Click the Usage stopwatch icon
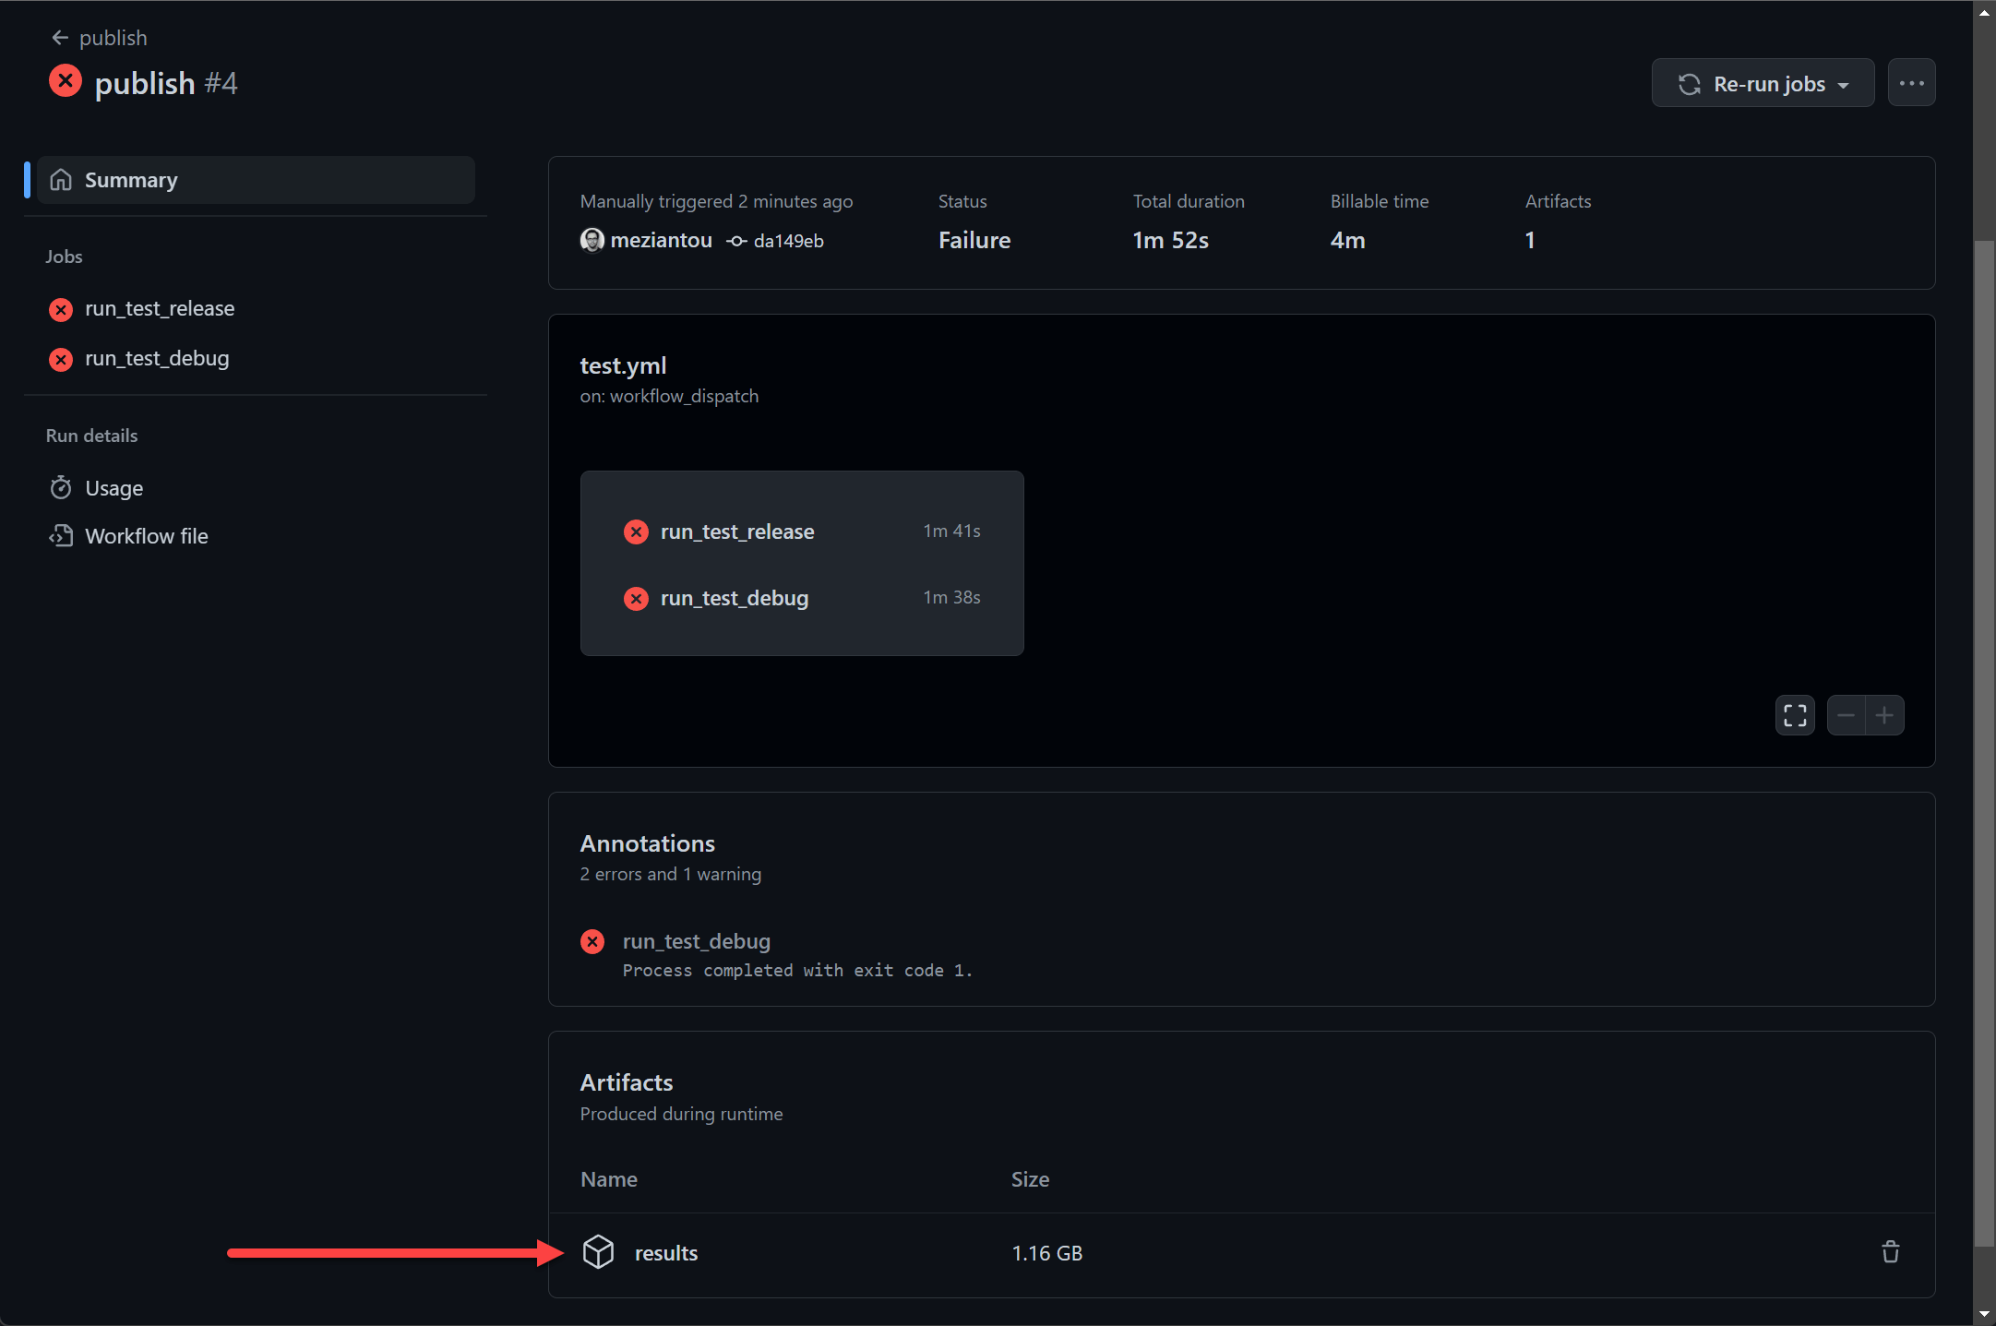 [61, 488]
